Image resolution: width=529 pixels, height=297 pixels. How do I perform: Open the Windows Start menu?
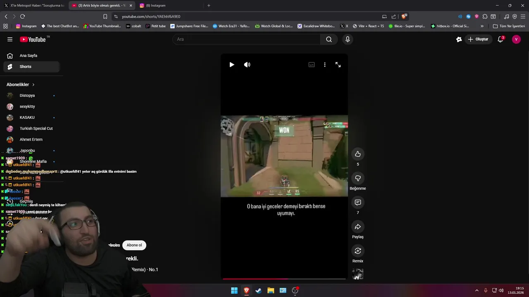click(234, 290)
